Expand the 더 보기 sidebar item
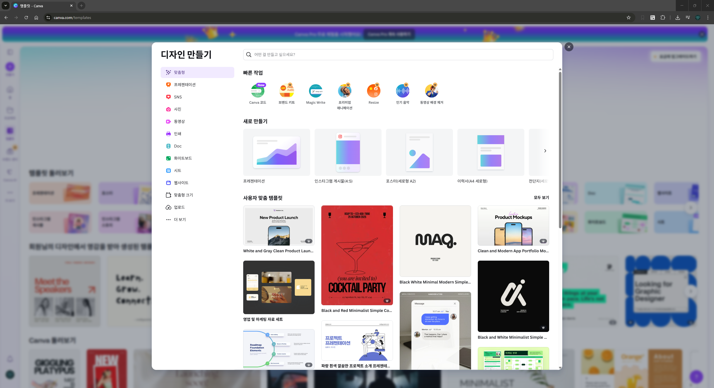Image resolution: width=714 pixels, height=388 pixels. 180,219
